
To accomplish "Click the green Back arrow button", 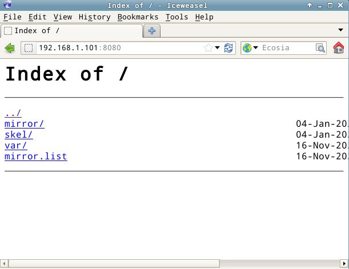I will pos(9,48).
